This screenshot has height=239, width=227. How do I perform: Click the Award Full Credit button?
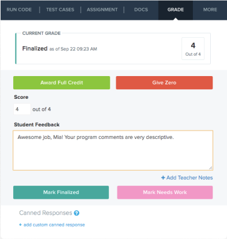click(62, 83)
